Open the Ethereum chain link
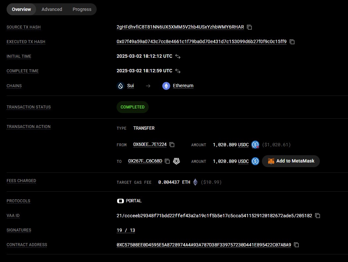 (x=183, y=86)
